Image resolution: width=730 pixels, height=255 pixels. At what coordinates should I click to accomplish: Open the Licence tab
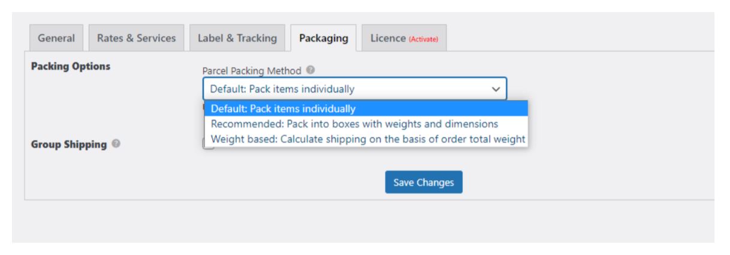(404, 38)
